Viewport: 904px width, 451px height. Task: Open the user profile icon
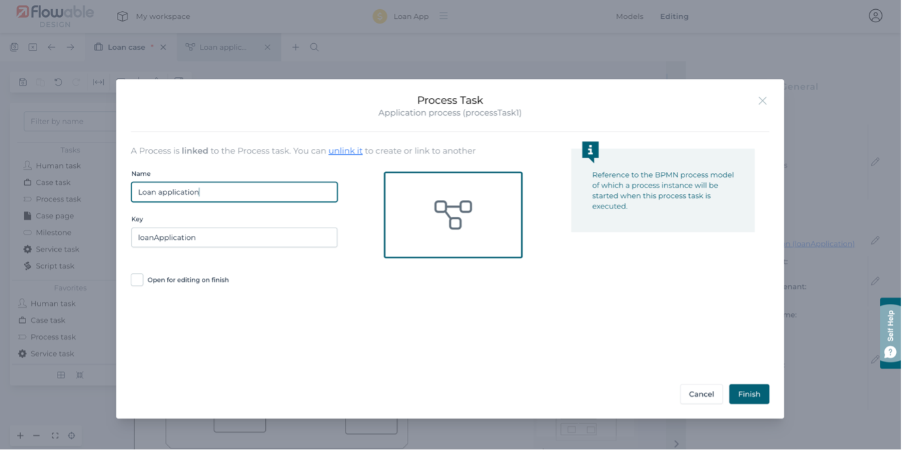875,16
